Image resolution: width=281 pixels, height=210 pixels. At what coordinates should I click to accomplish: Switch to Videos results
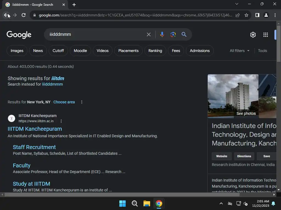[x=103, y=51]
